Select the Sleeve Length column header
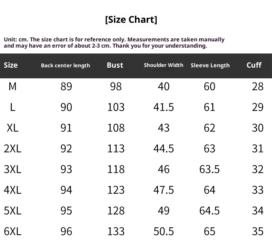 (210, 66)
